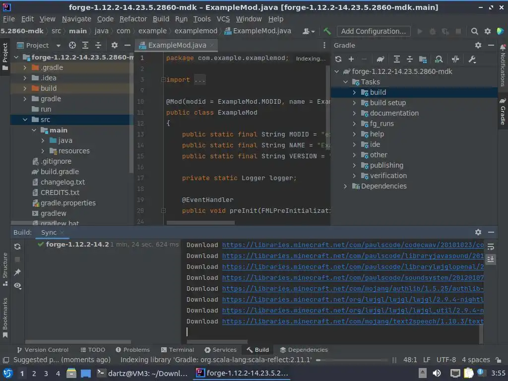This screenshot has width=508, height=381.
Task: Expand the orange build folder in Project tree
Action: [25, 88]
